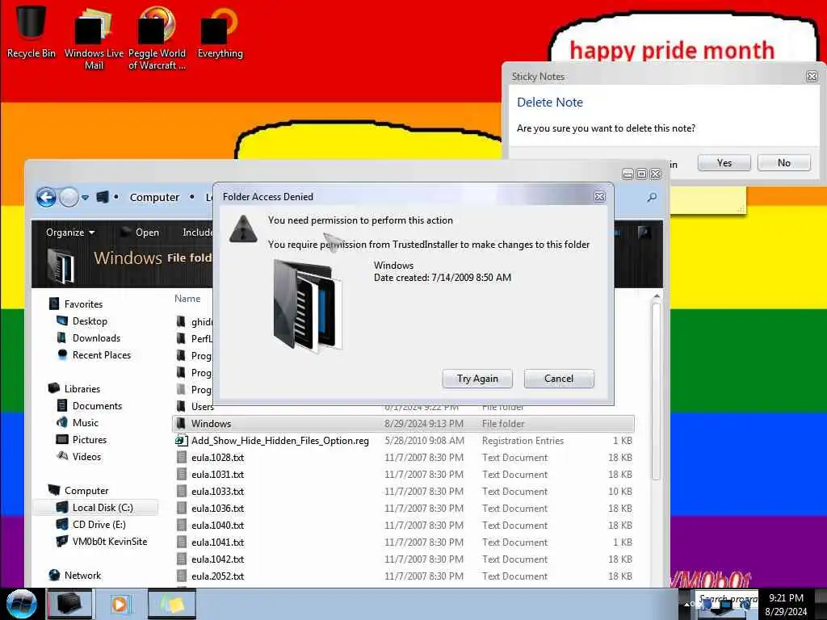Select VM0b0t KevinSite in navigation pane
The image size is (827, 620).
click(x=102, y=542)
